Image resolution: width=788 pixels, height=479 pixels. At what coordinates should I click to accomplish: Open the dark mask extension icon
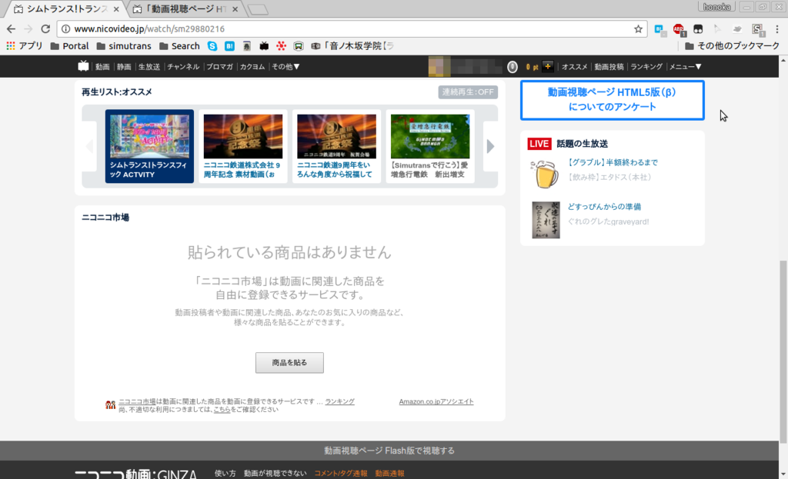(698, 29)
